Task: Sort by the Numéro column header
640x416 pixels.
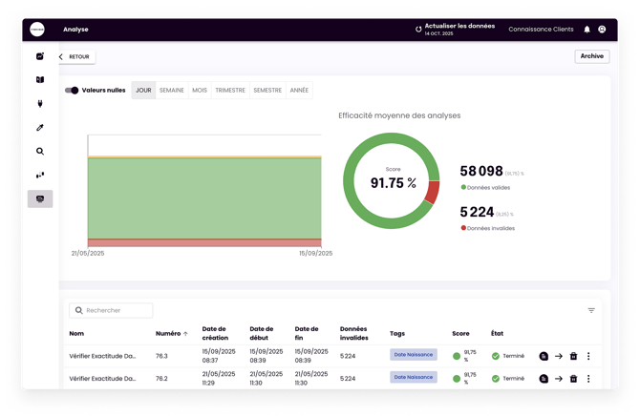Action: (168, 334)
